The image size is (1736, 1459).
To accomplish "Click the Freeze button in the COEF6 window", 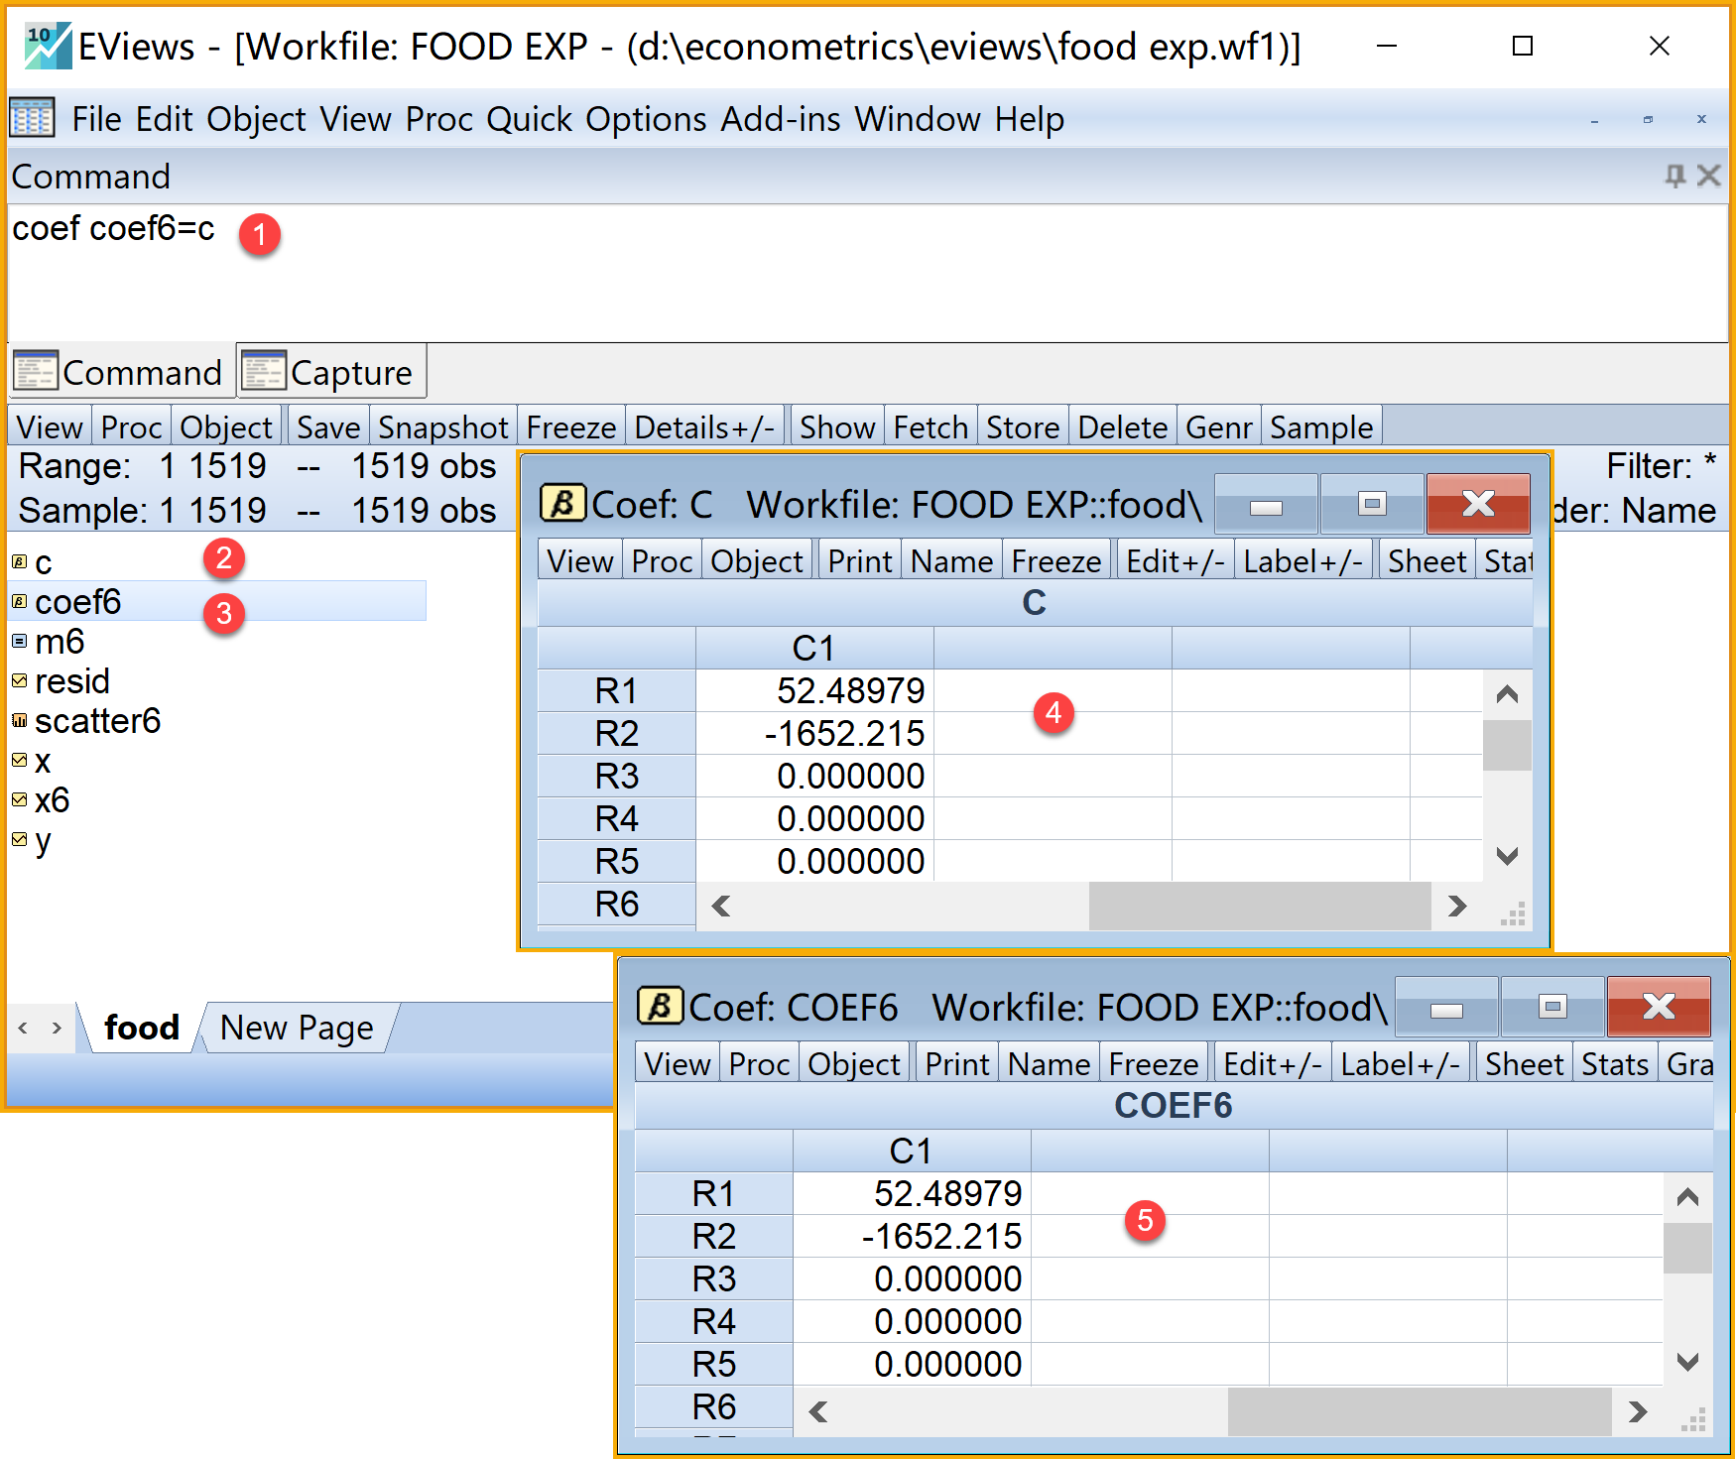I will click(x=1153, y=1064).
